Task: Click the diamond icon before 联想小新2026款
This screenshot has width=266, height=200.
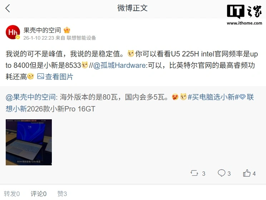Action: pyautogui.click(x=242, y=97)
